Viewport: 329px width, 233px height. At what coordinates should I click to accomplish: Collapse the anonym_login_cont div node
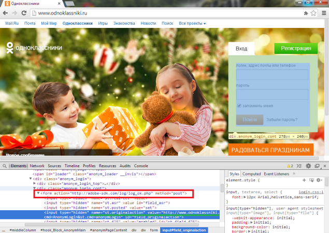click(34, 188)
